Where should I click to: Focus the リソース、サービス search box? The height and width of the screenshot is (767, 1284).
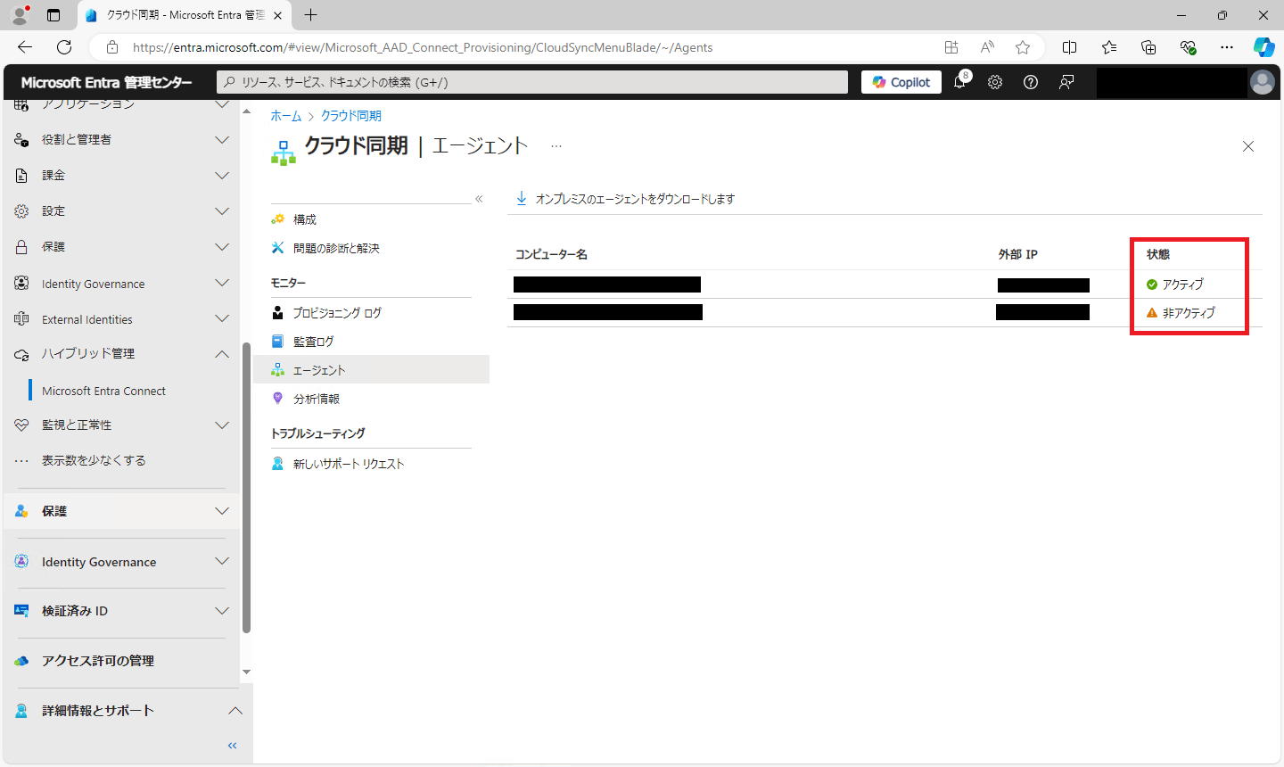tap(532, 82)
